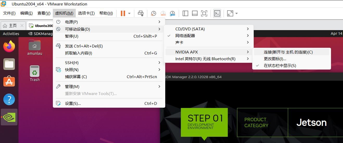Screen dimensions: 343x143
Task: Click Activities in the Ubuntu top bar
Action: coord(11,33)
